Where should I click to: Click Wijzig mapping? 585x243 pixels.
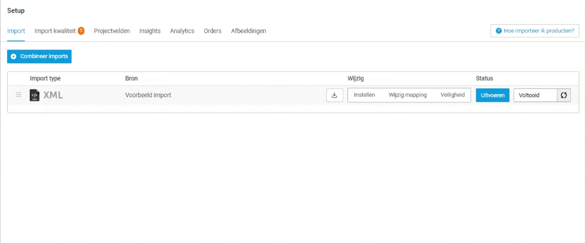click(x=408, y=95)
